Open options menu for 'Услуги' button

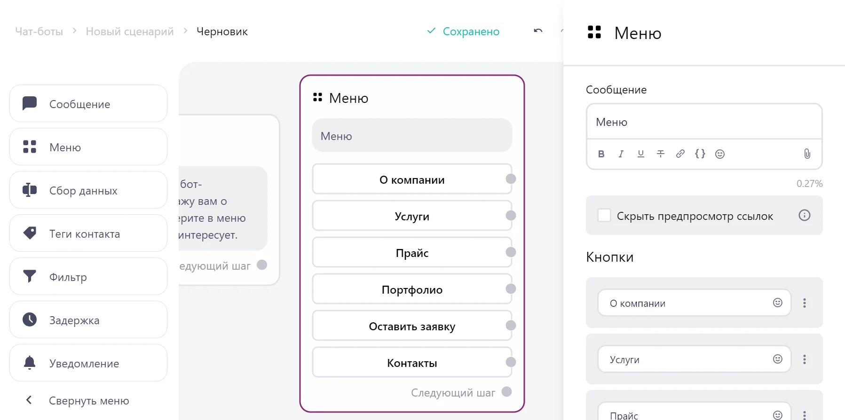[x=804, y=359]
